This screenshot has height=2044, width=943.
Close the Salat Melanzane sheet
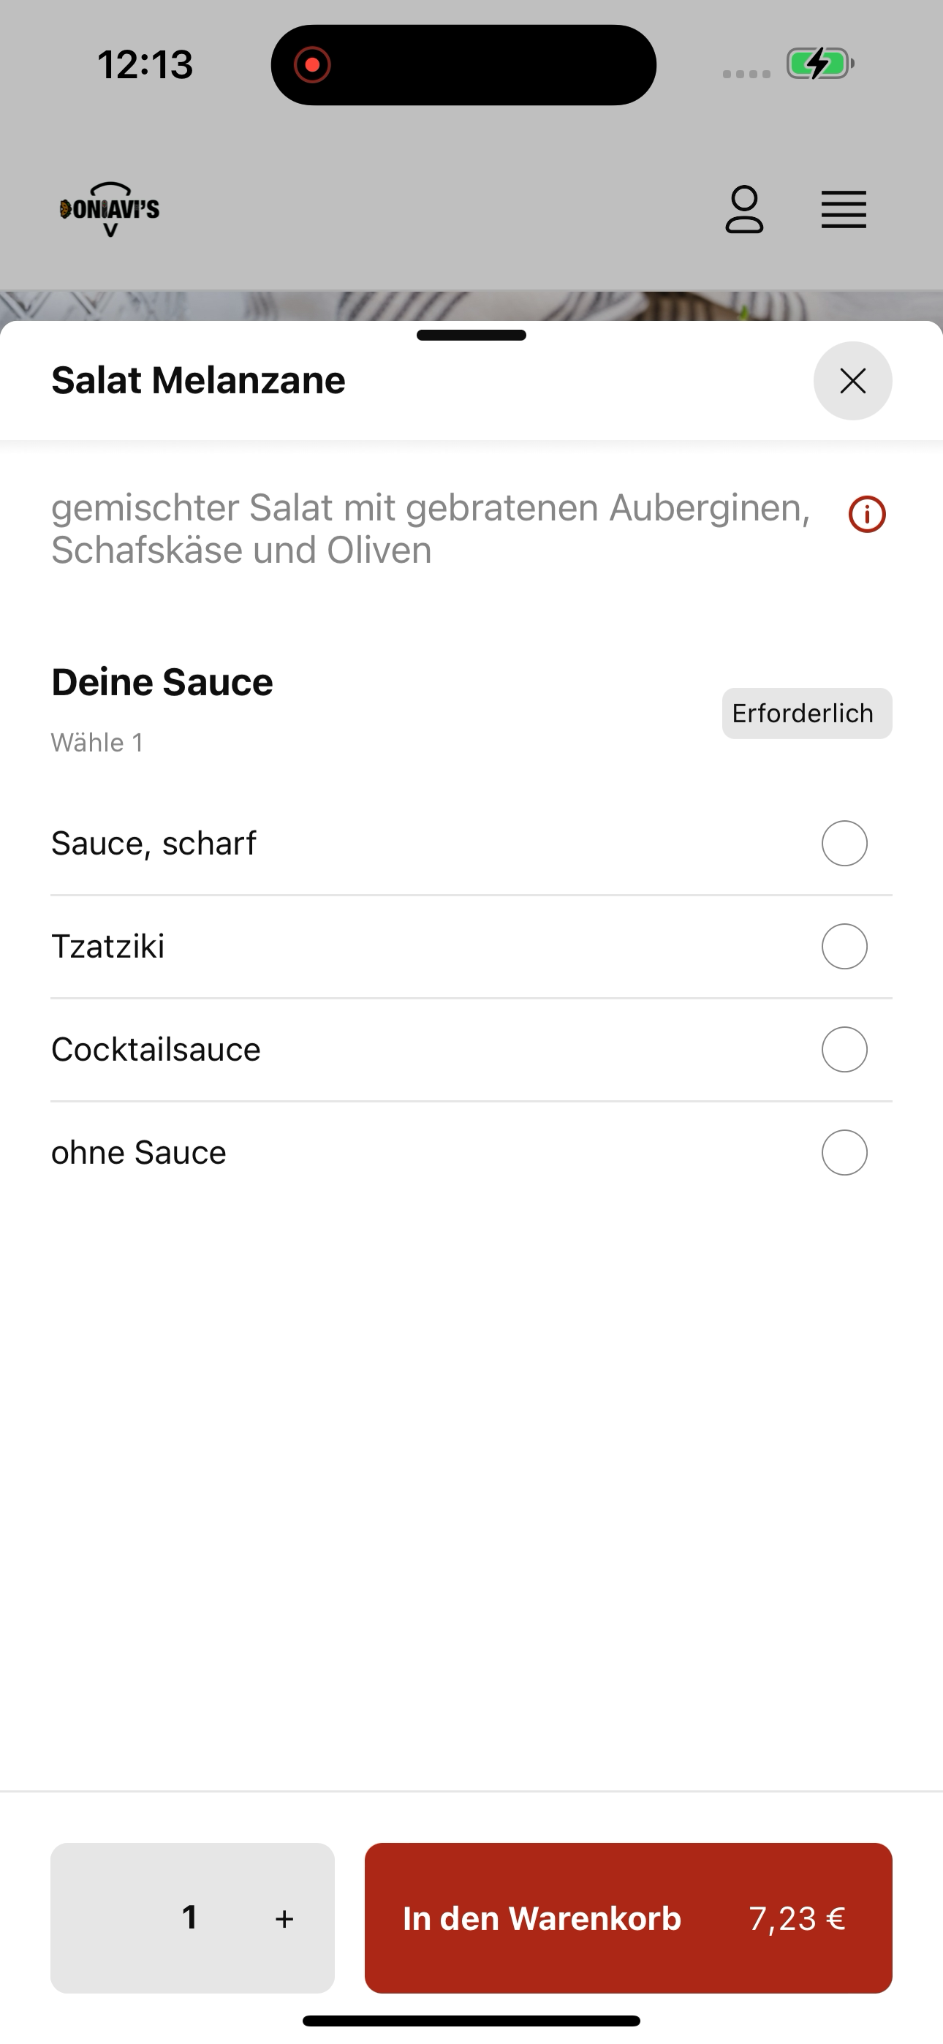point(852,381)
